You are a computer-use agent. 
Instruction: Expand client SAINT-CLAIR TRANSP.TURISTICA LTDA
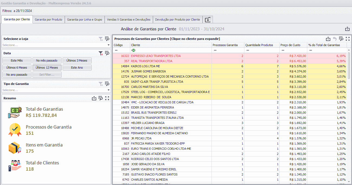pyautogui.click(x=157, y=82)
